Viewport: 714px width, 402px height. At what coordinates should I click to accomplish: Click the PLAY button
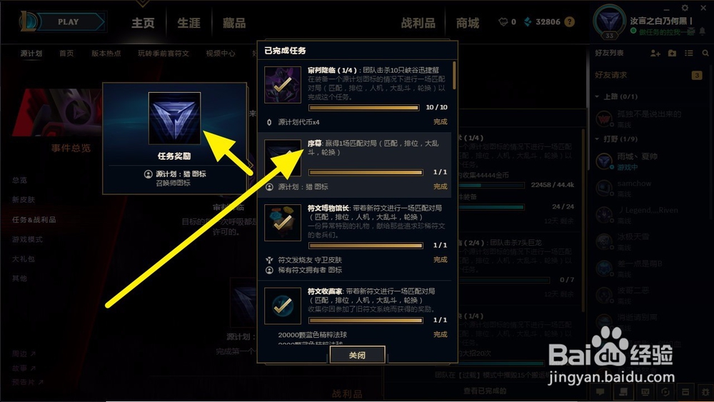pos(69,22)
